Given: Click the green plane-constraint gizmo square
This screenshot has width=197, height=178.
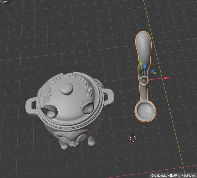Looking at the screenshot, I should point(155,73).
